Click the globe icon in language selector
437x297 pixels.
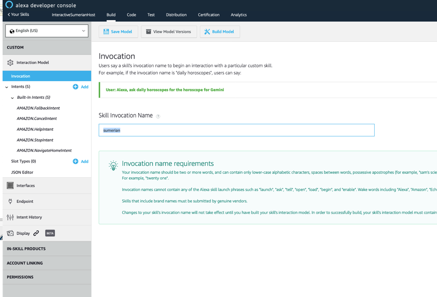pyautogui.click(x=12, y=31)
